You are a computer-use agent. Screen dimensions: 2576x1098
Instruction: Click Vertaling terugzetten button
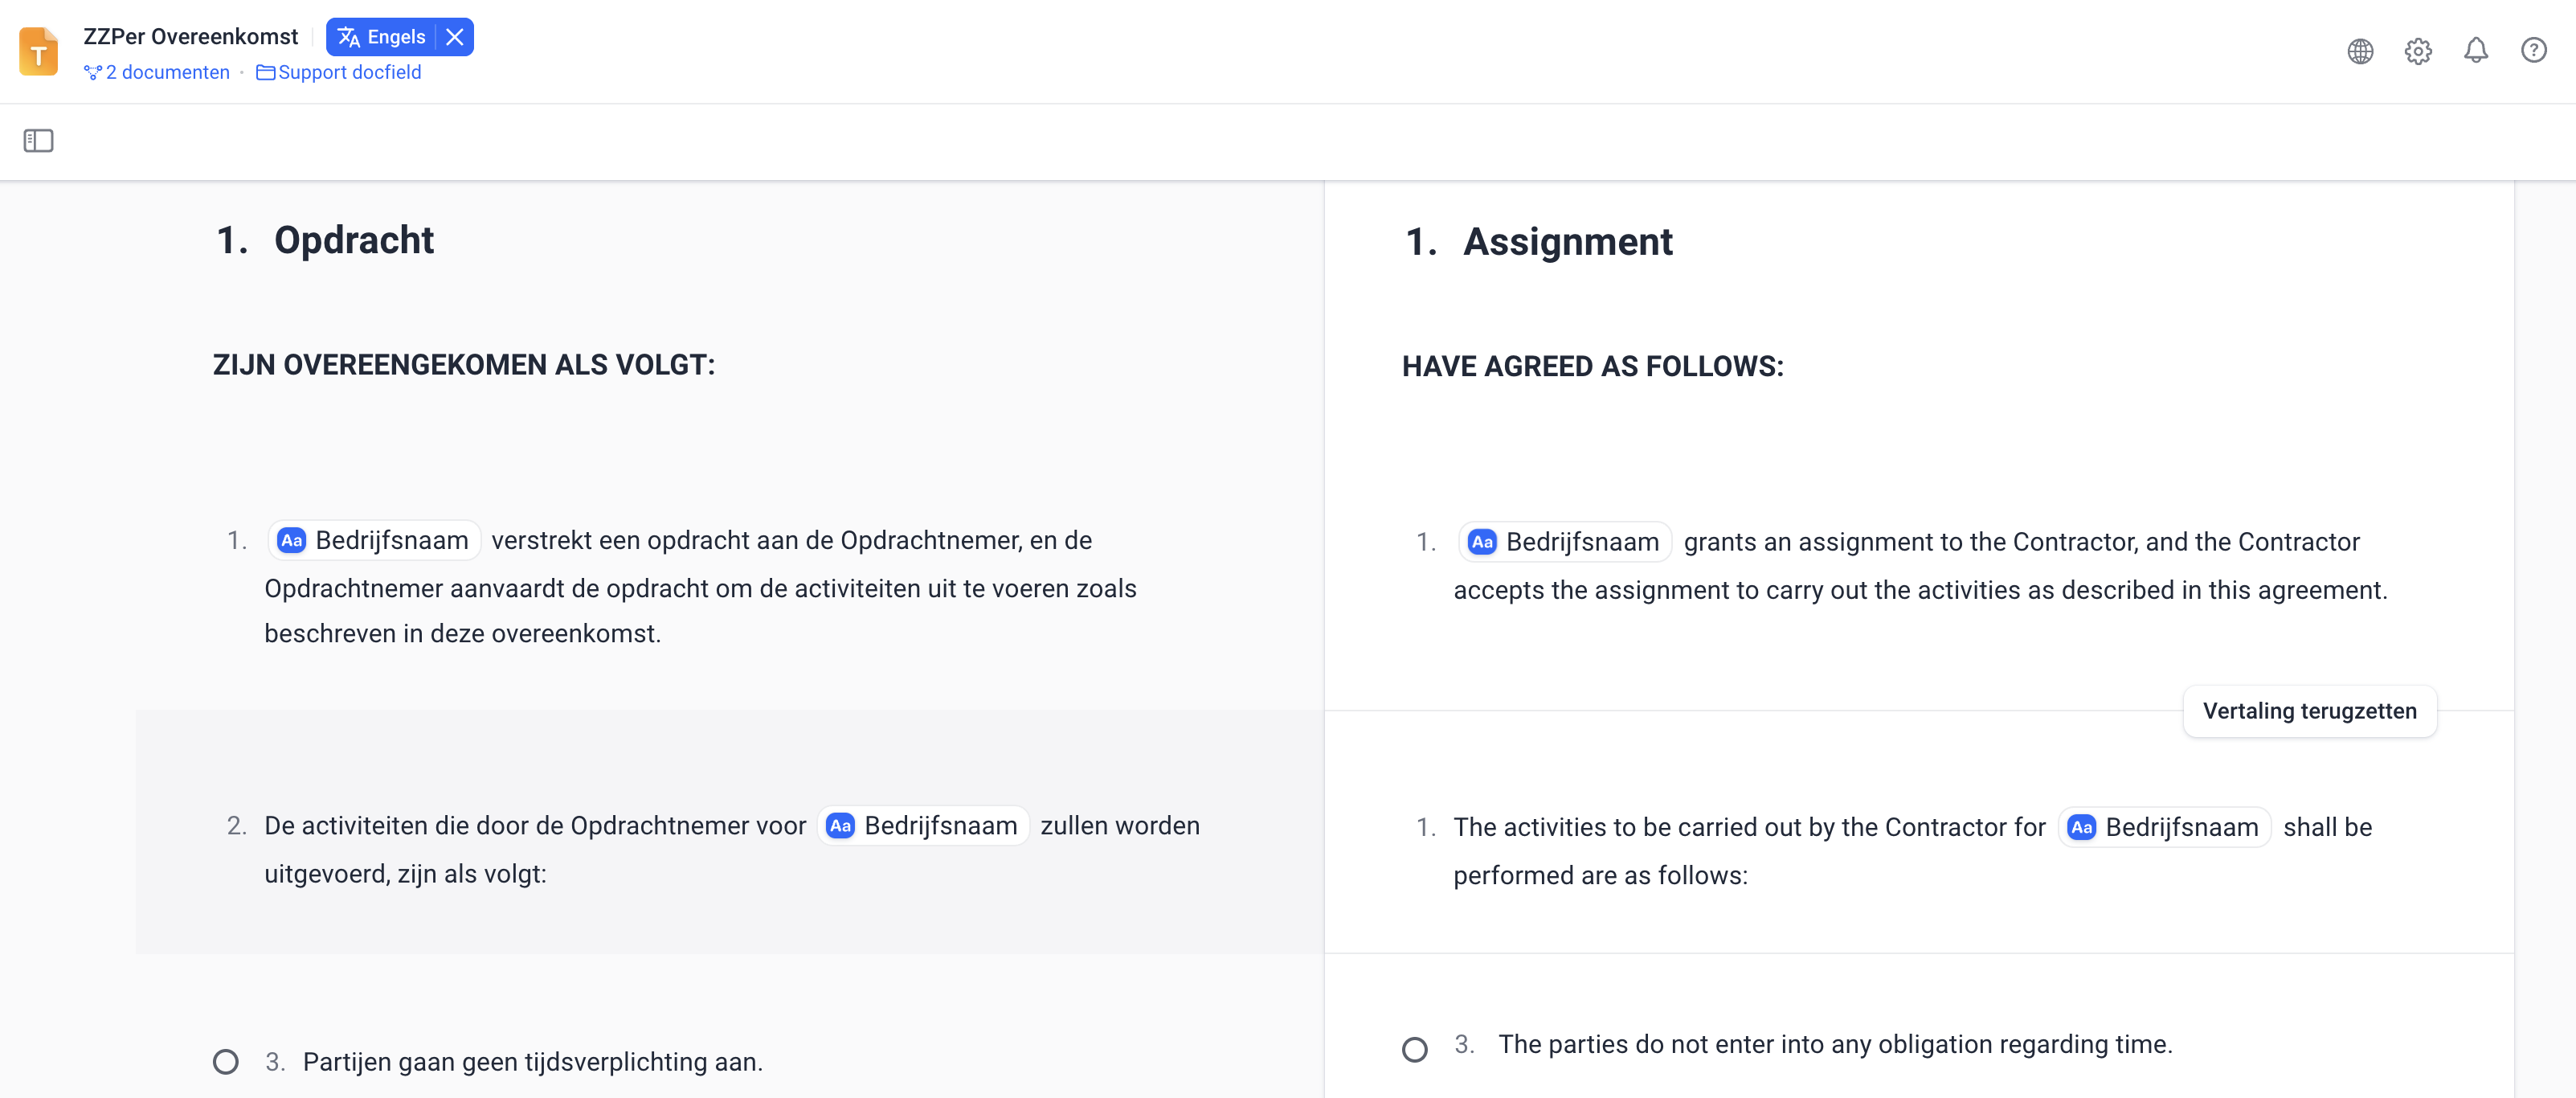pos(2309,711)
